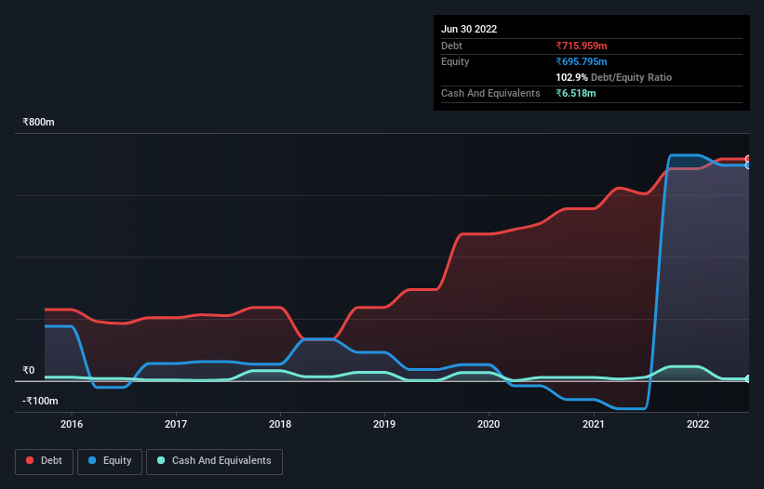The width and height of the screenshot is (764, 489).
Task: Select the 2018 x-axis label
Action: tap(280, 424)
